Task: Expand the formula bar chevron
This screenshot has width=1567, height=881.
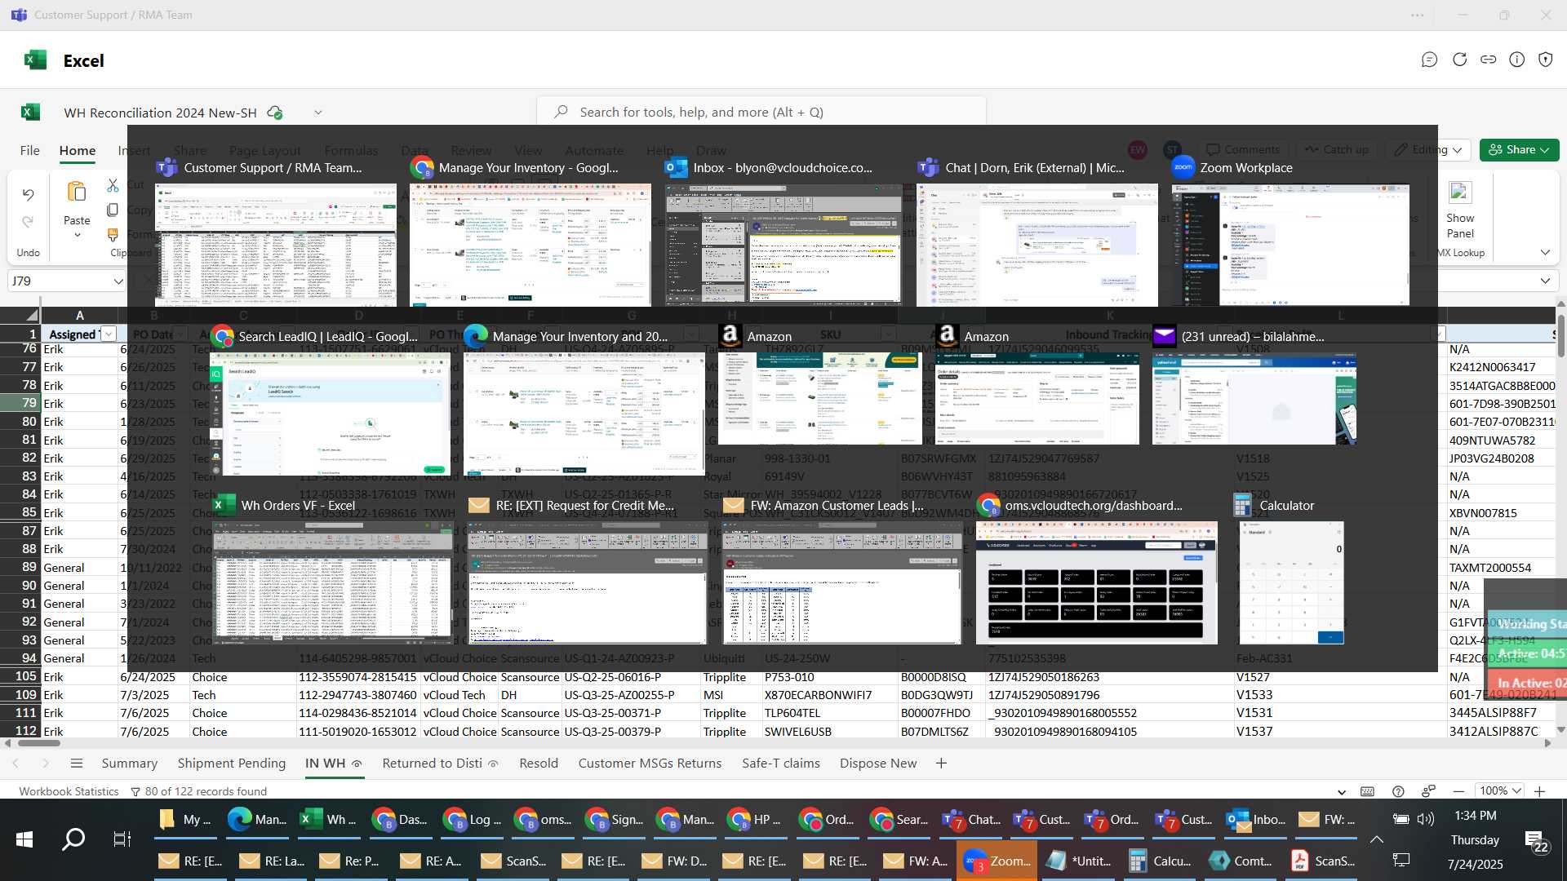Action: coord(1545,281)
